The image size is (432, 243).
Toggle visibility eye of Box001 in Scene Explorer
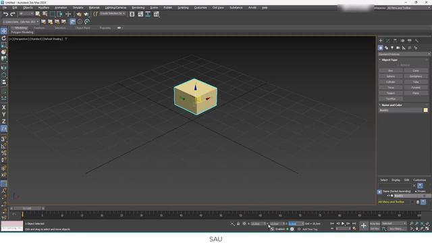click(x=389, y=196)
